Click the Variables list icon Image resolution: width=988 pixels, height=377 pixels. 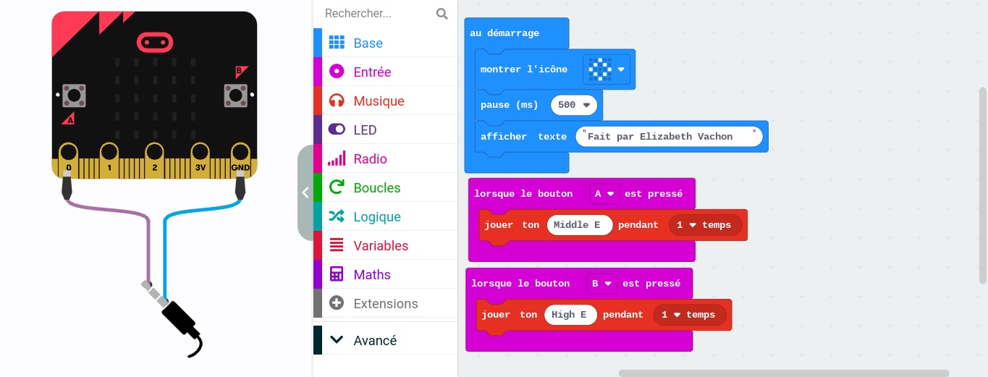pos(337,245)
